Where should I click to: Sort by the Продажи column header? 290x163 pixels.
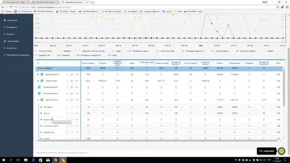point(249,63)
